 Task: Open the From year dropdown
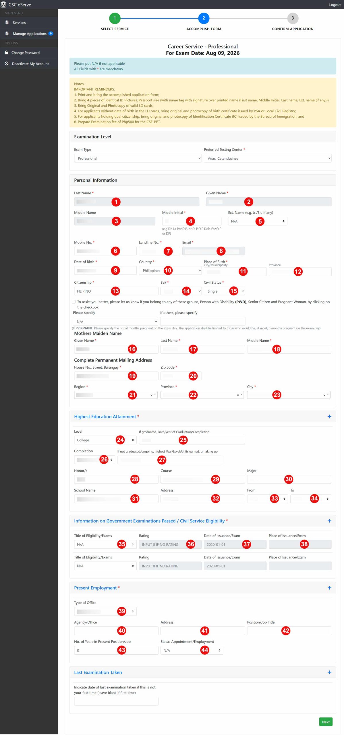coord(267,499)
